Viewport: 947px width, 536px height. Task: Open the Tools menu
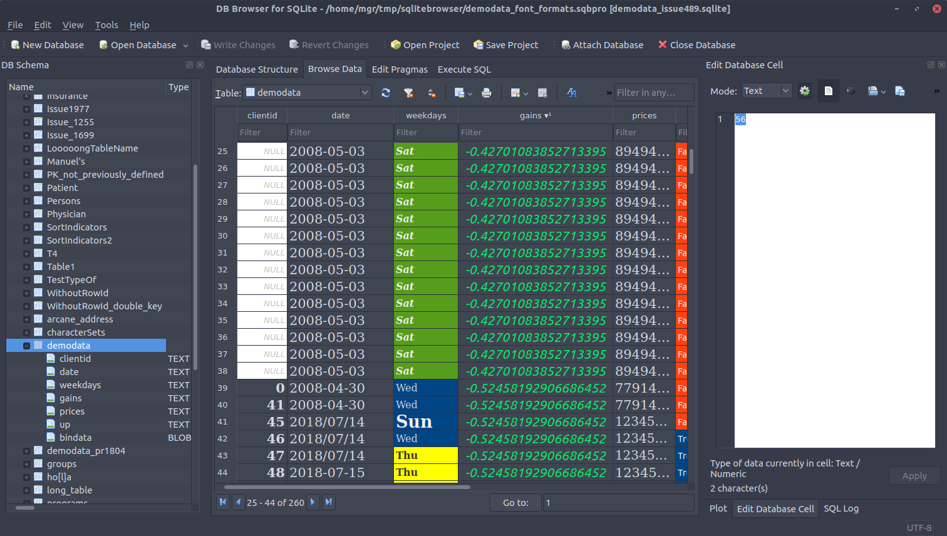(106, 25)
